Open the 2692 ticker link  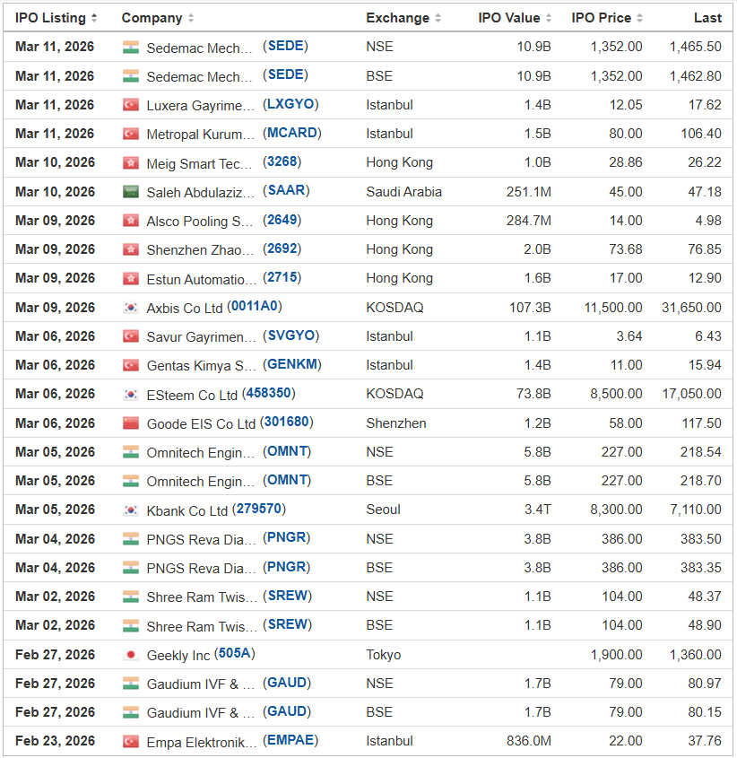[282, 248]
